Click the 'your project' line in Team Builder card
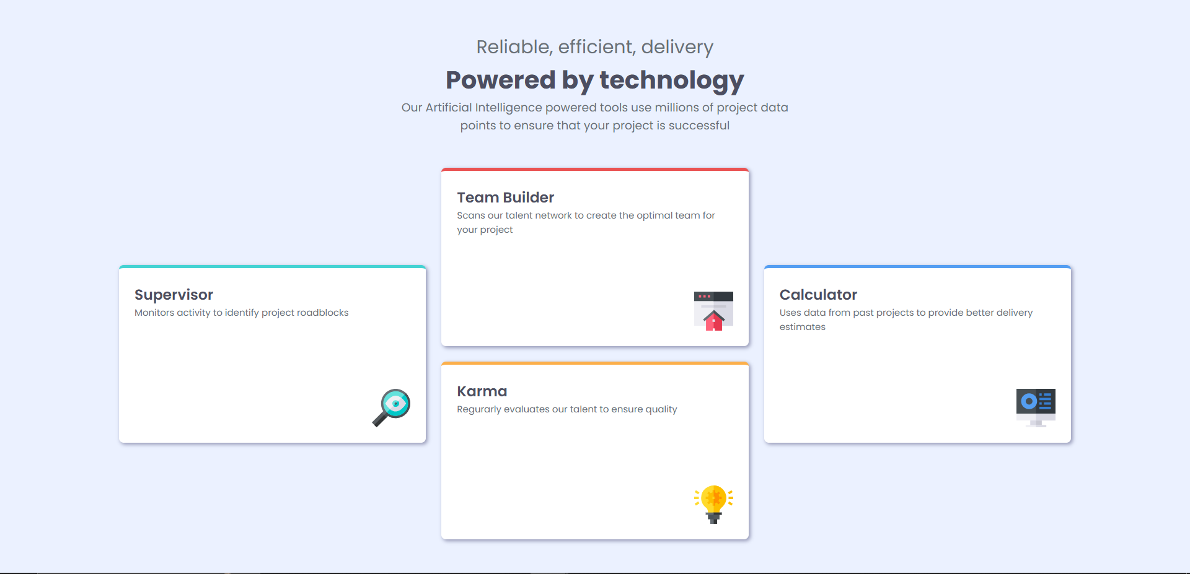Image resolution: width=1190 pixels, height=574 pixels. (485, 230)
